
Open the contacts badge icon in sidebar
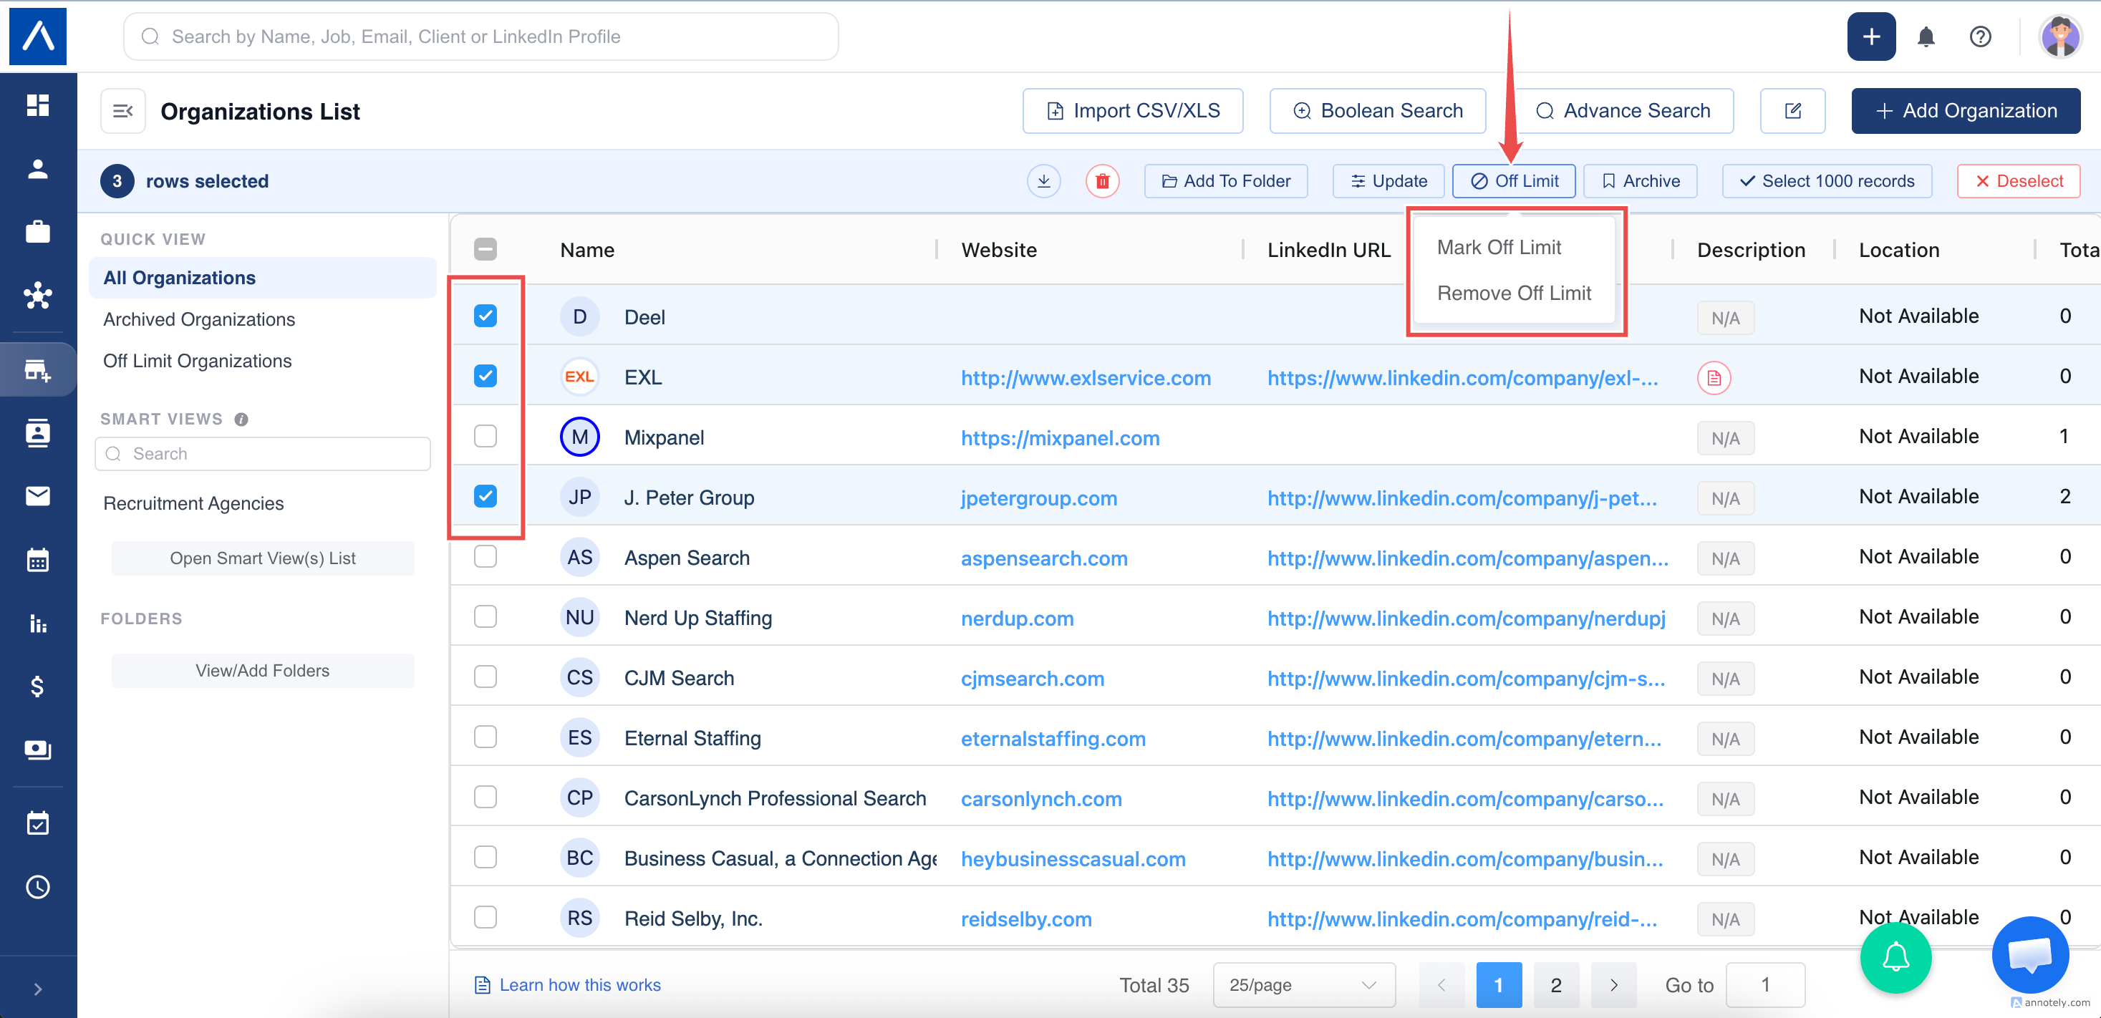coord(37,432)
